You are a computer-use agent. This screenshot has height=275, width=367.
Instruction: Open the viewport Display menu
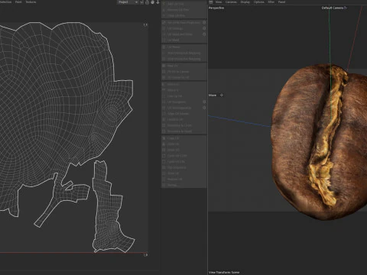click(x=245, y=2)
